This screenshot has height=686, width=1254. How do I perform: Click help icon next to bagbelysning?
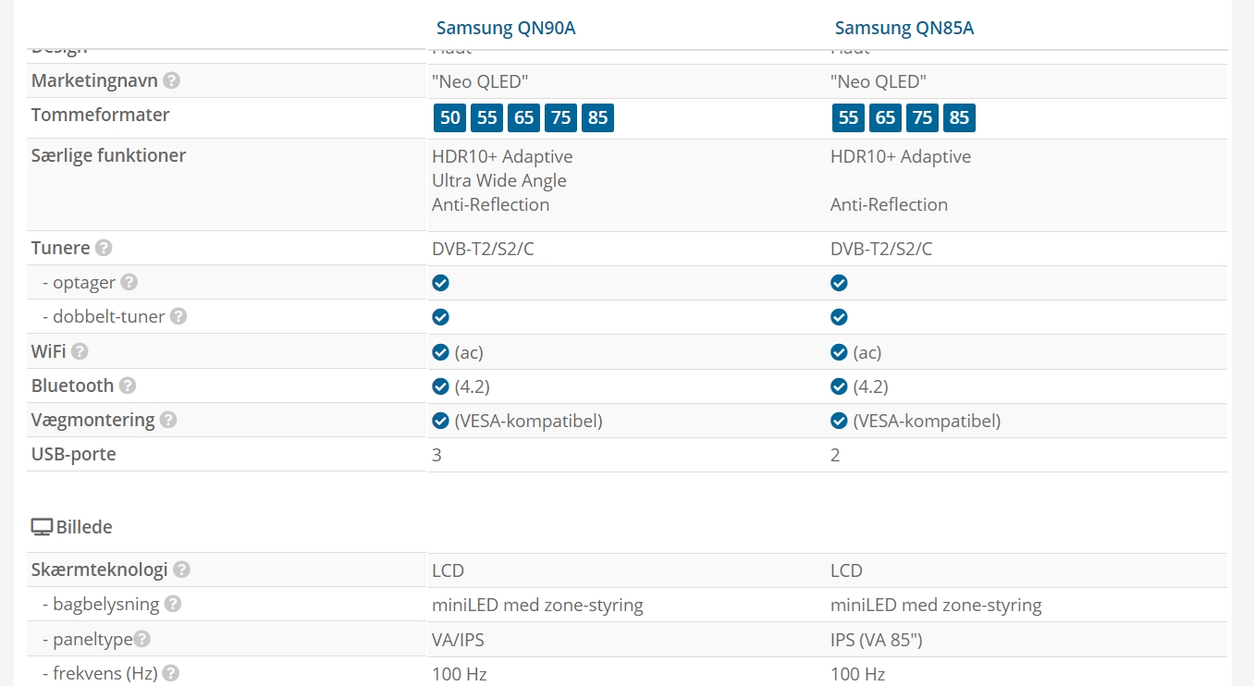click(173, 604)
